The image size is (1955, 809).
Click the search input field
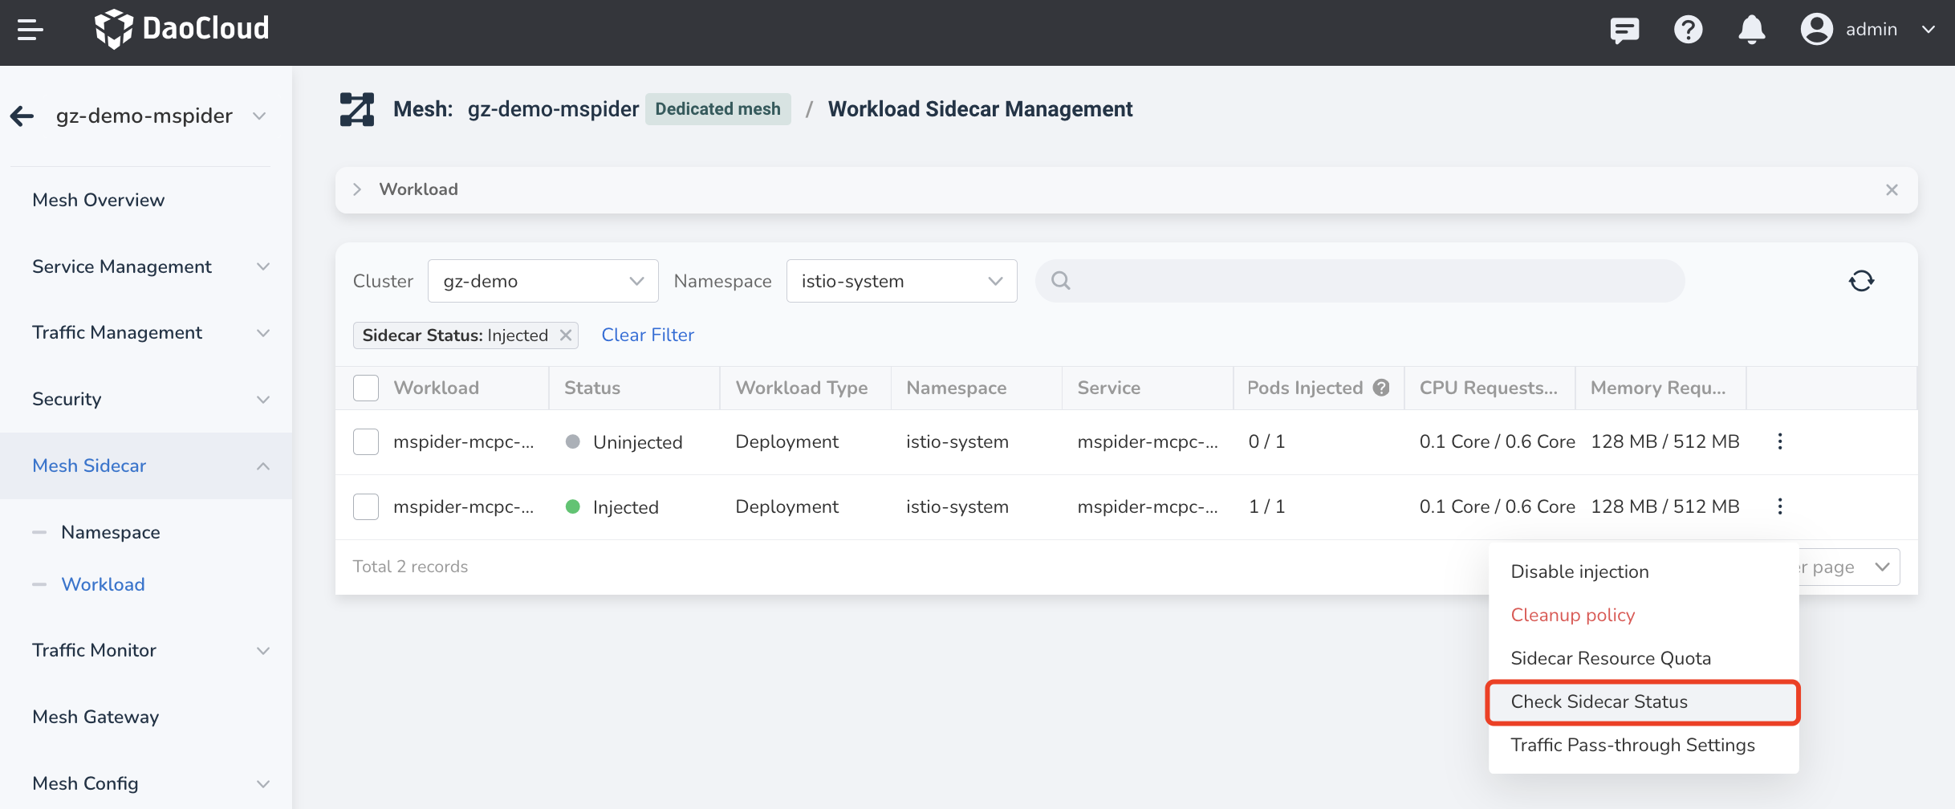[x=1360, y=281]
